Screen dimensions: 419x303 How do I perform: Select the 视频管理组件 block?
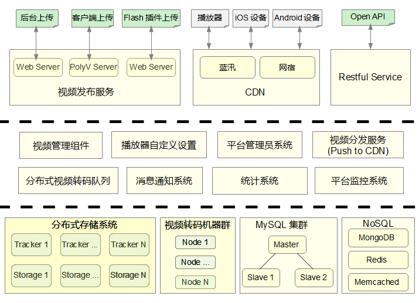pos(61,145)
